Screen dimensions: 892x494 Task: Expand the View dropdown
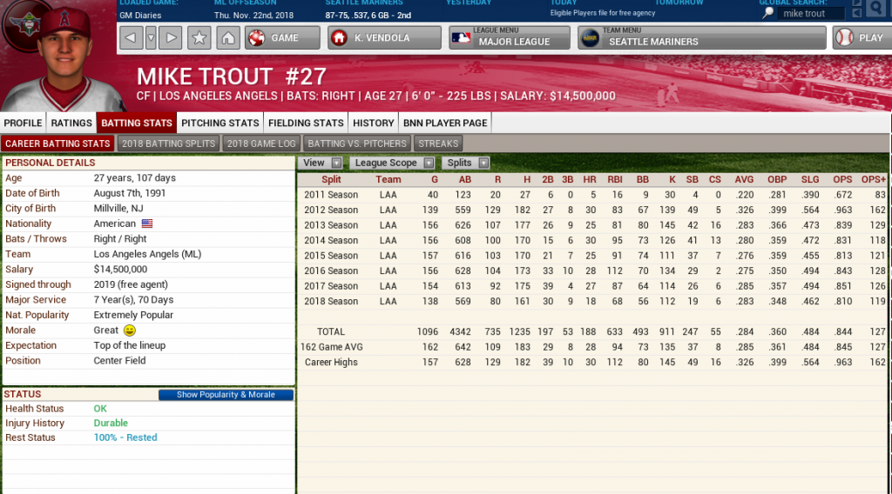click(x=321, y=163)
